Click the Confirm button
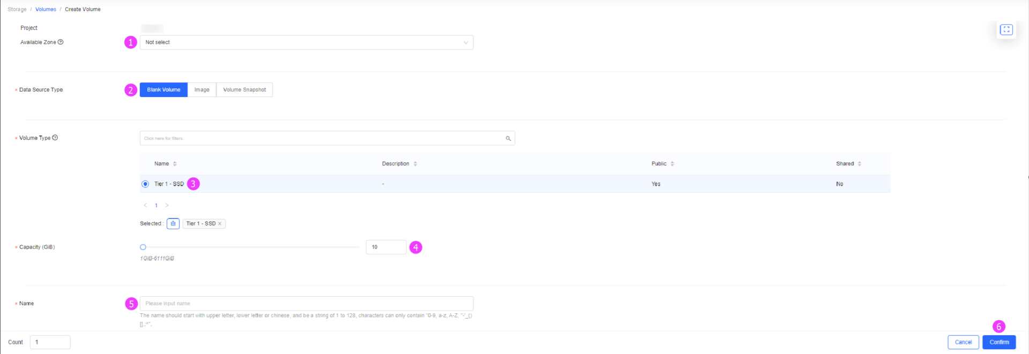Viewport: 1029px width, 354px height. coord(999,342)
